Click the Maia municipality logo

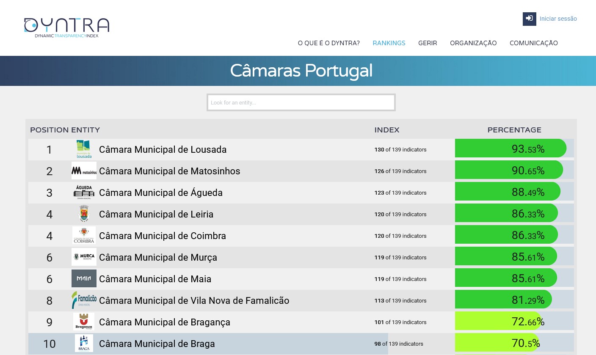[84, 278]
